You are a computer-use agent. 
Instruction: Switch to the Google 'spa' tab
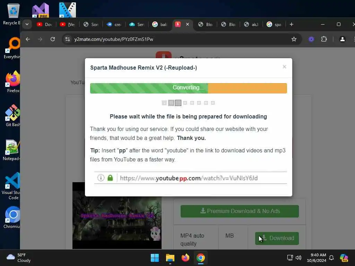tap(274, 25)
